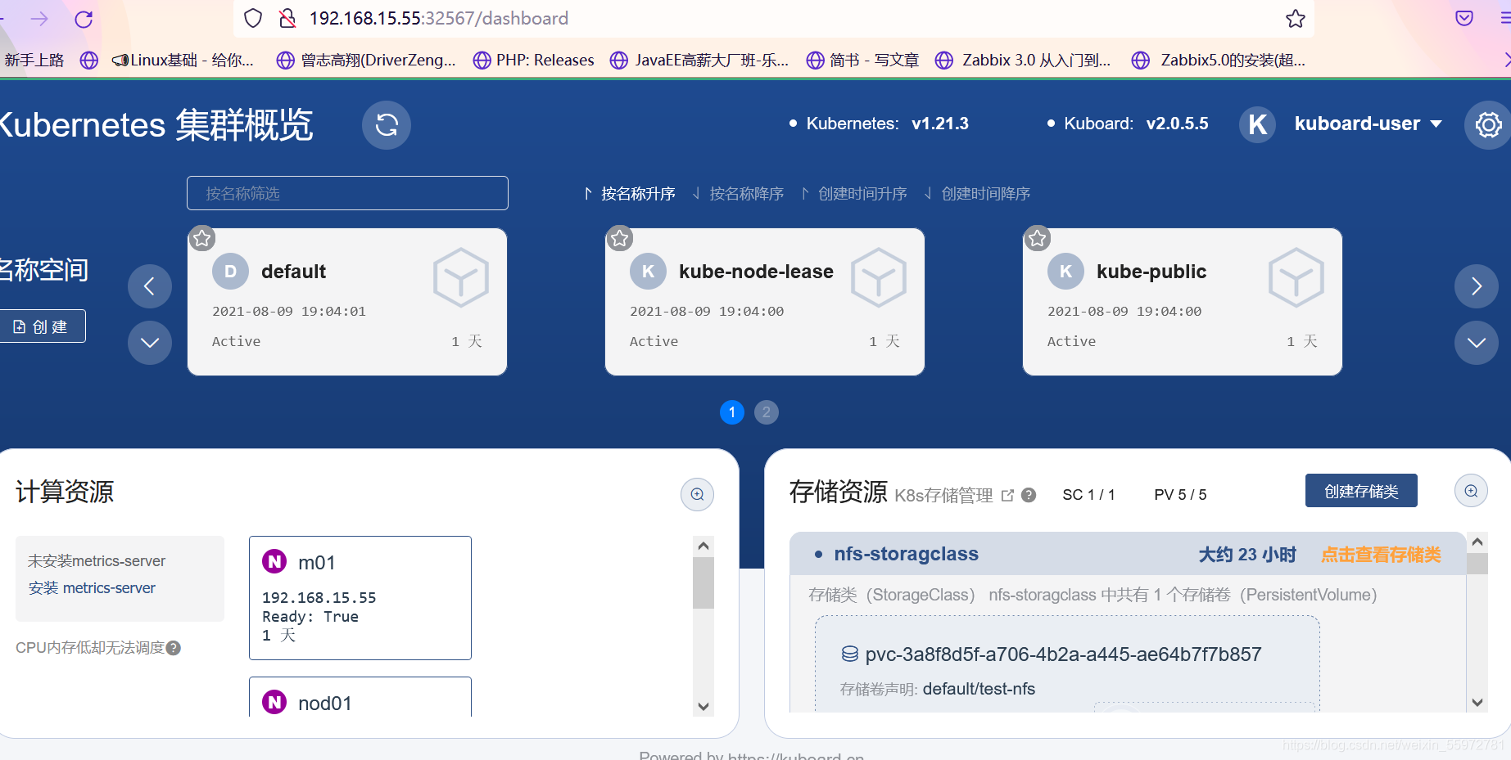Screen dimensions: 1511x760
Task: Click the kuboard-user avatar K icon
Action: click(1257, 124)
